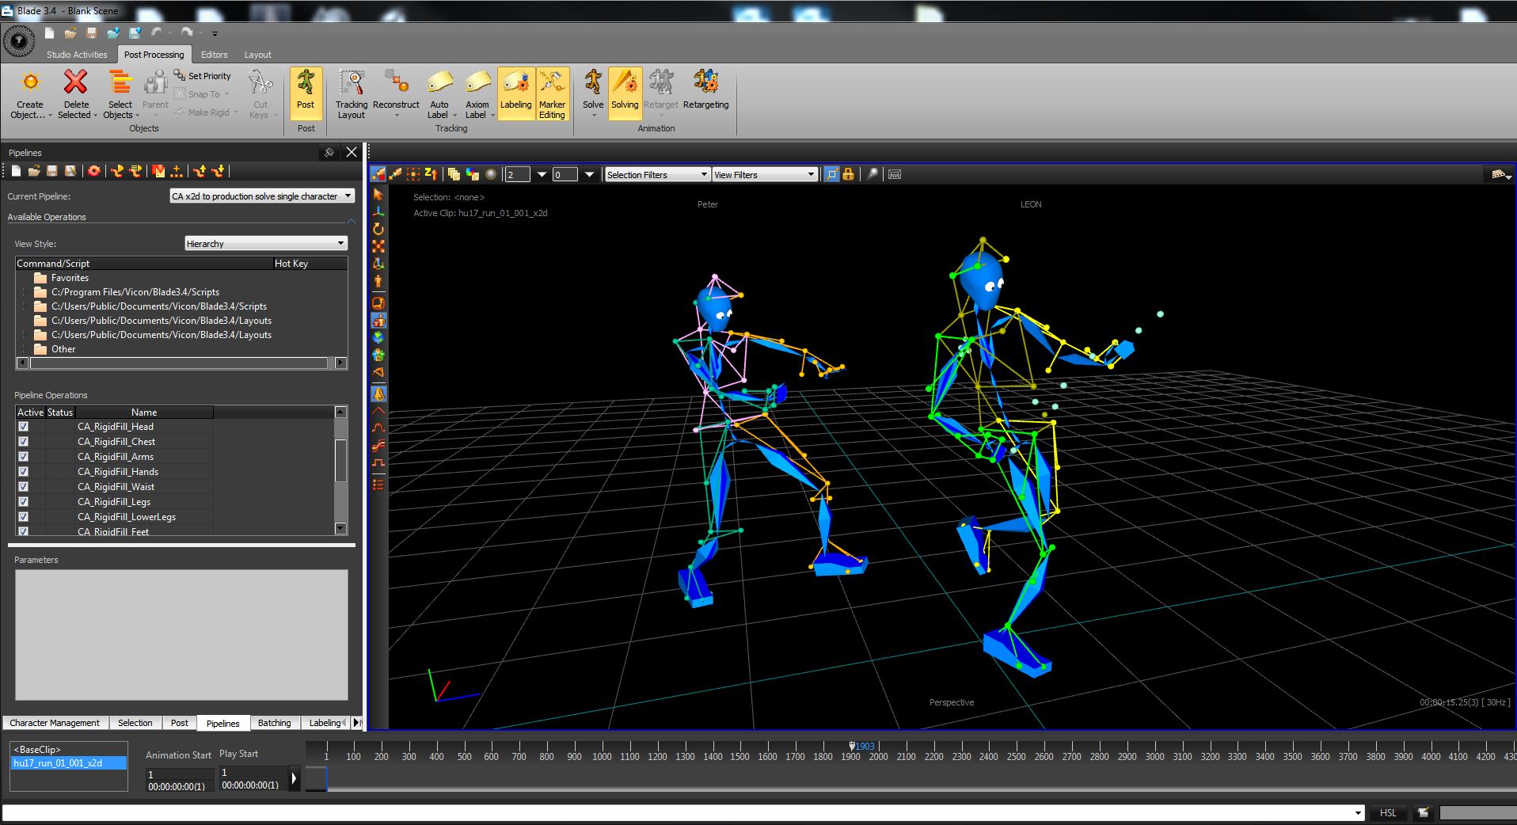Click the Post tool in ribbon
This screenshot has height=825, width=1517.
pyautogui.click(x=306, y=93)
